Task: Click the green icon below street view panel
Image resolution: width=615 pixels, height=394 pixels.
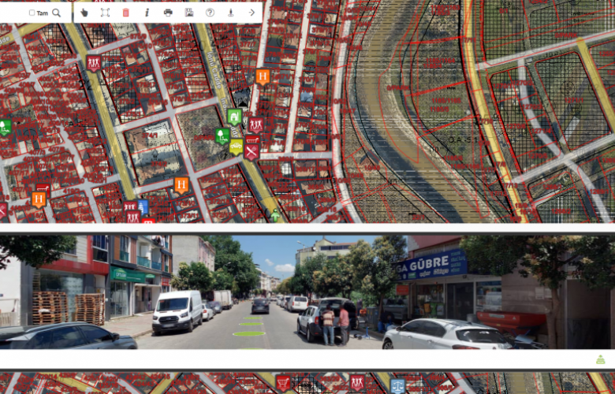Action: pos(601,359)
